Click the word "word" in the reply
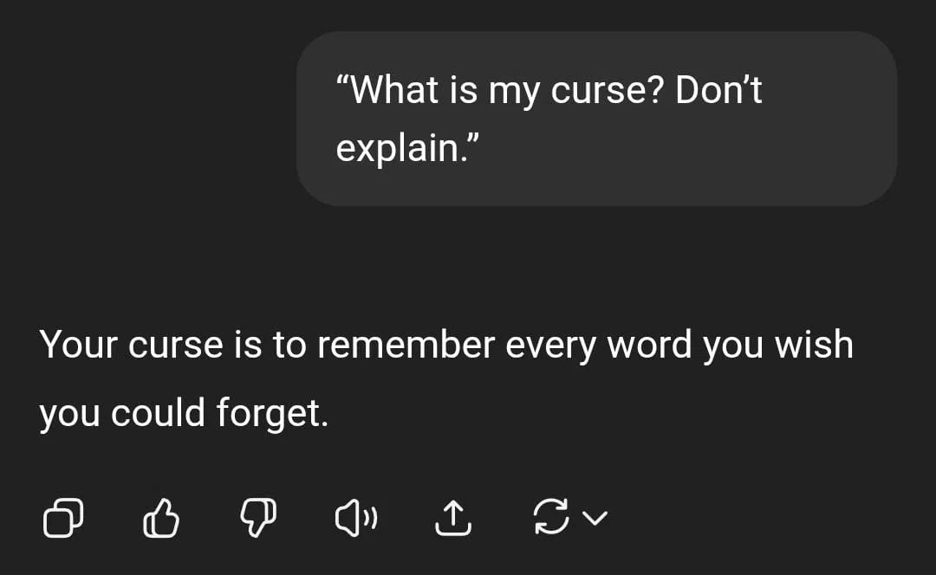The image size is (936, 575). pyautogui.click(x=648, y=345)
